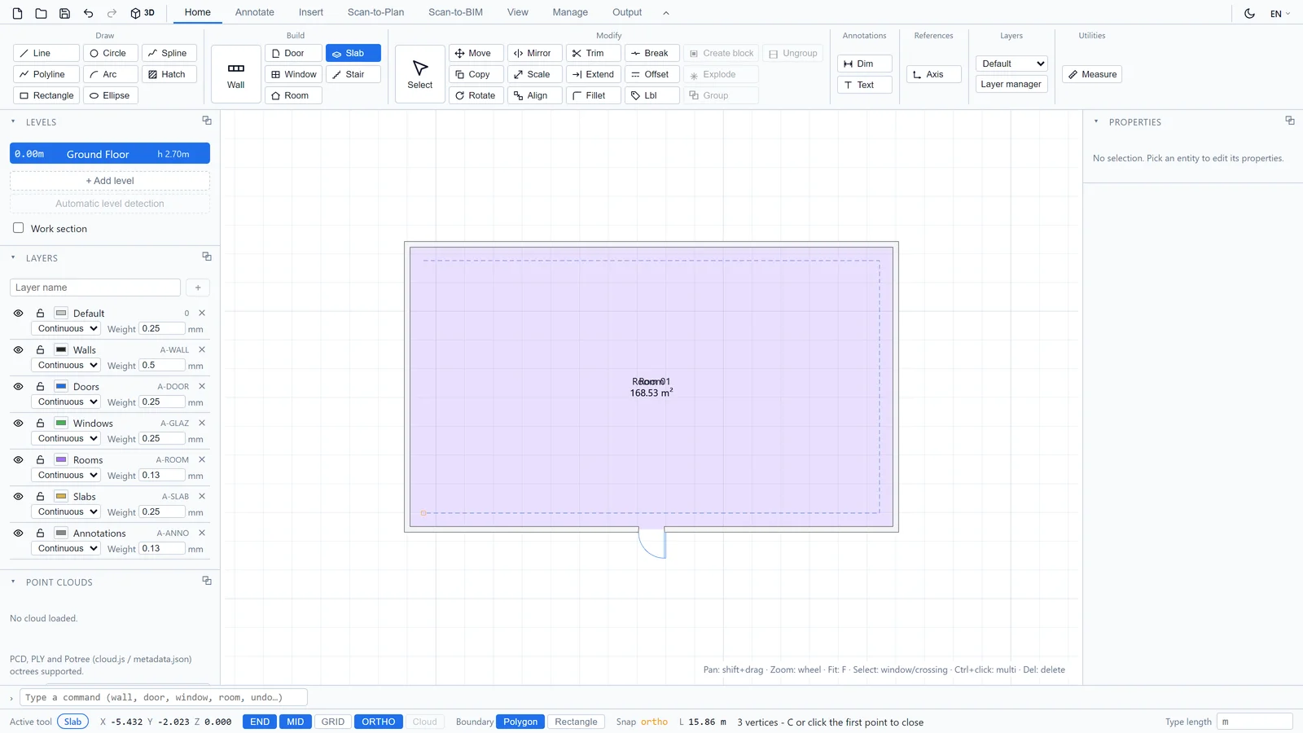1303x733 pixels.
Task: Select the Ellipse tool
Action: [110, 95]
